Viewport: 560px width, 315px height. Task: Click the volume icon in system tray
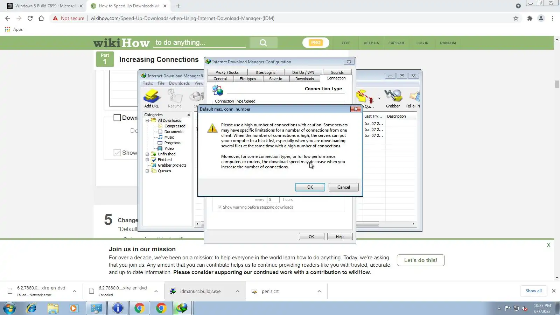coord(525,308)
